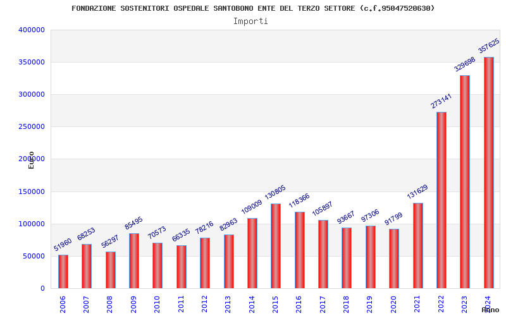Viewport: 506px width, 316px height.
Task: Click the y-axis tick 400000
Action: (32, 30)
